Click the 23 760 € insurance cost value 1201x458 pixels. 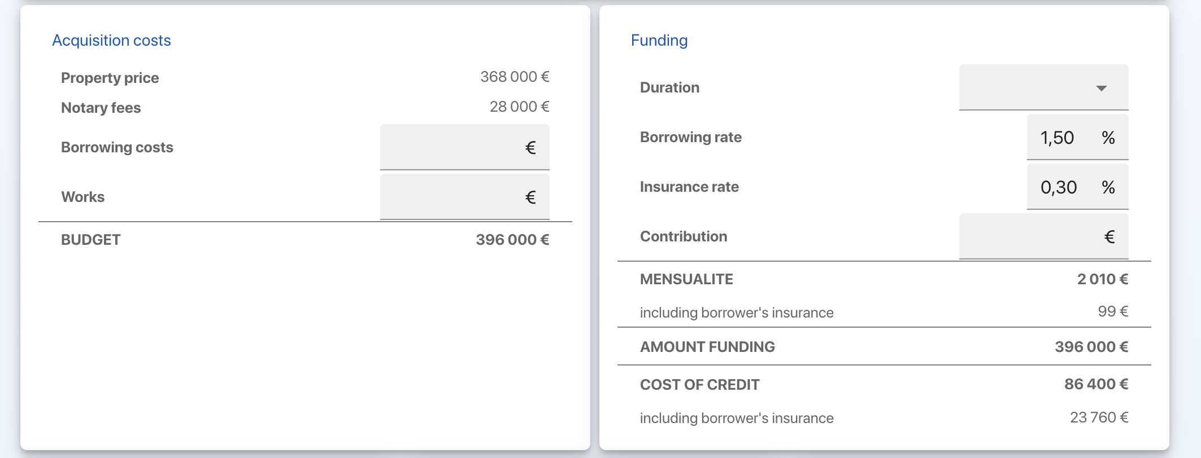point(1099,417)
